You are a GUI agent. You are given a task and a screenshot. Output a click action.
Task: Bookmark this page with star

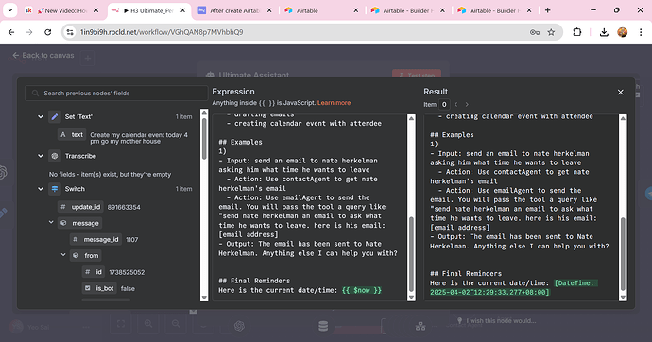pyautogui.click(x=552, y=32)
